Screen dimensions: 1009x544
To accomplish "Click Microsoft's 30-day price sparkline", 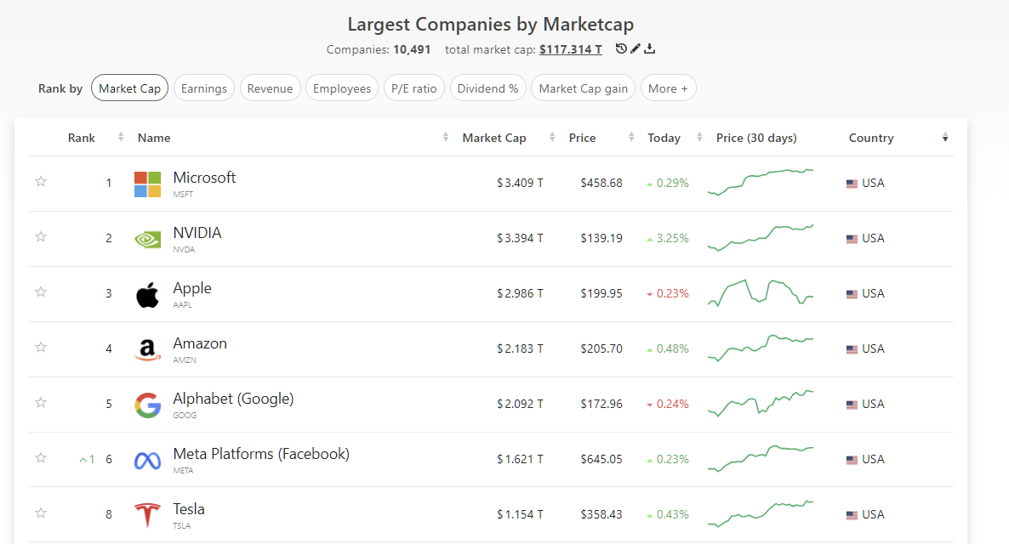I will pyautogui.click(x=761, y=183).
